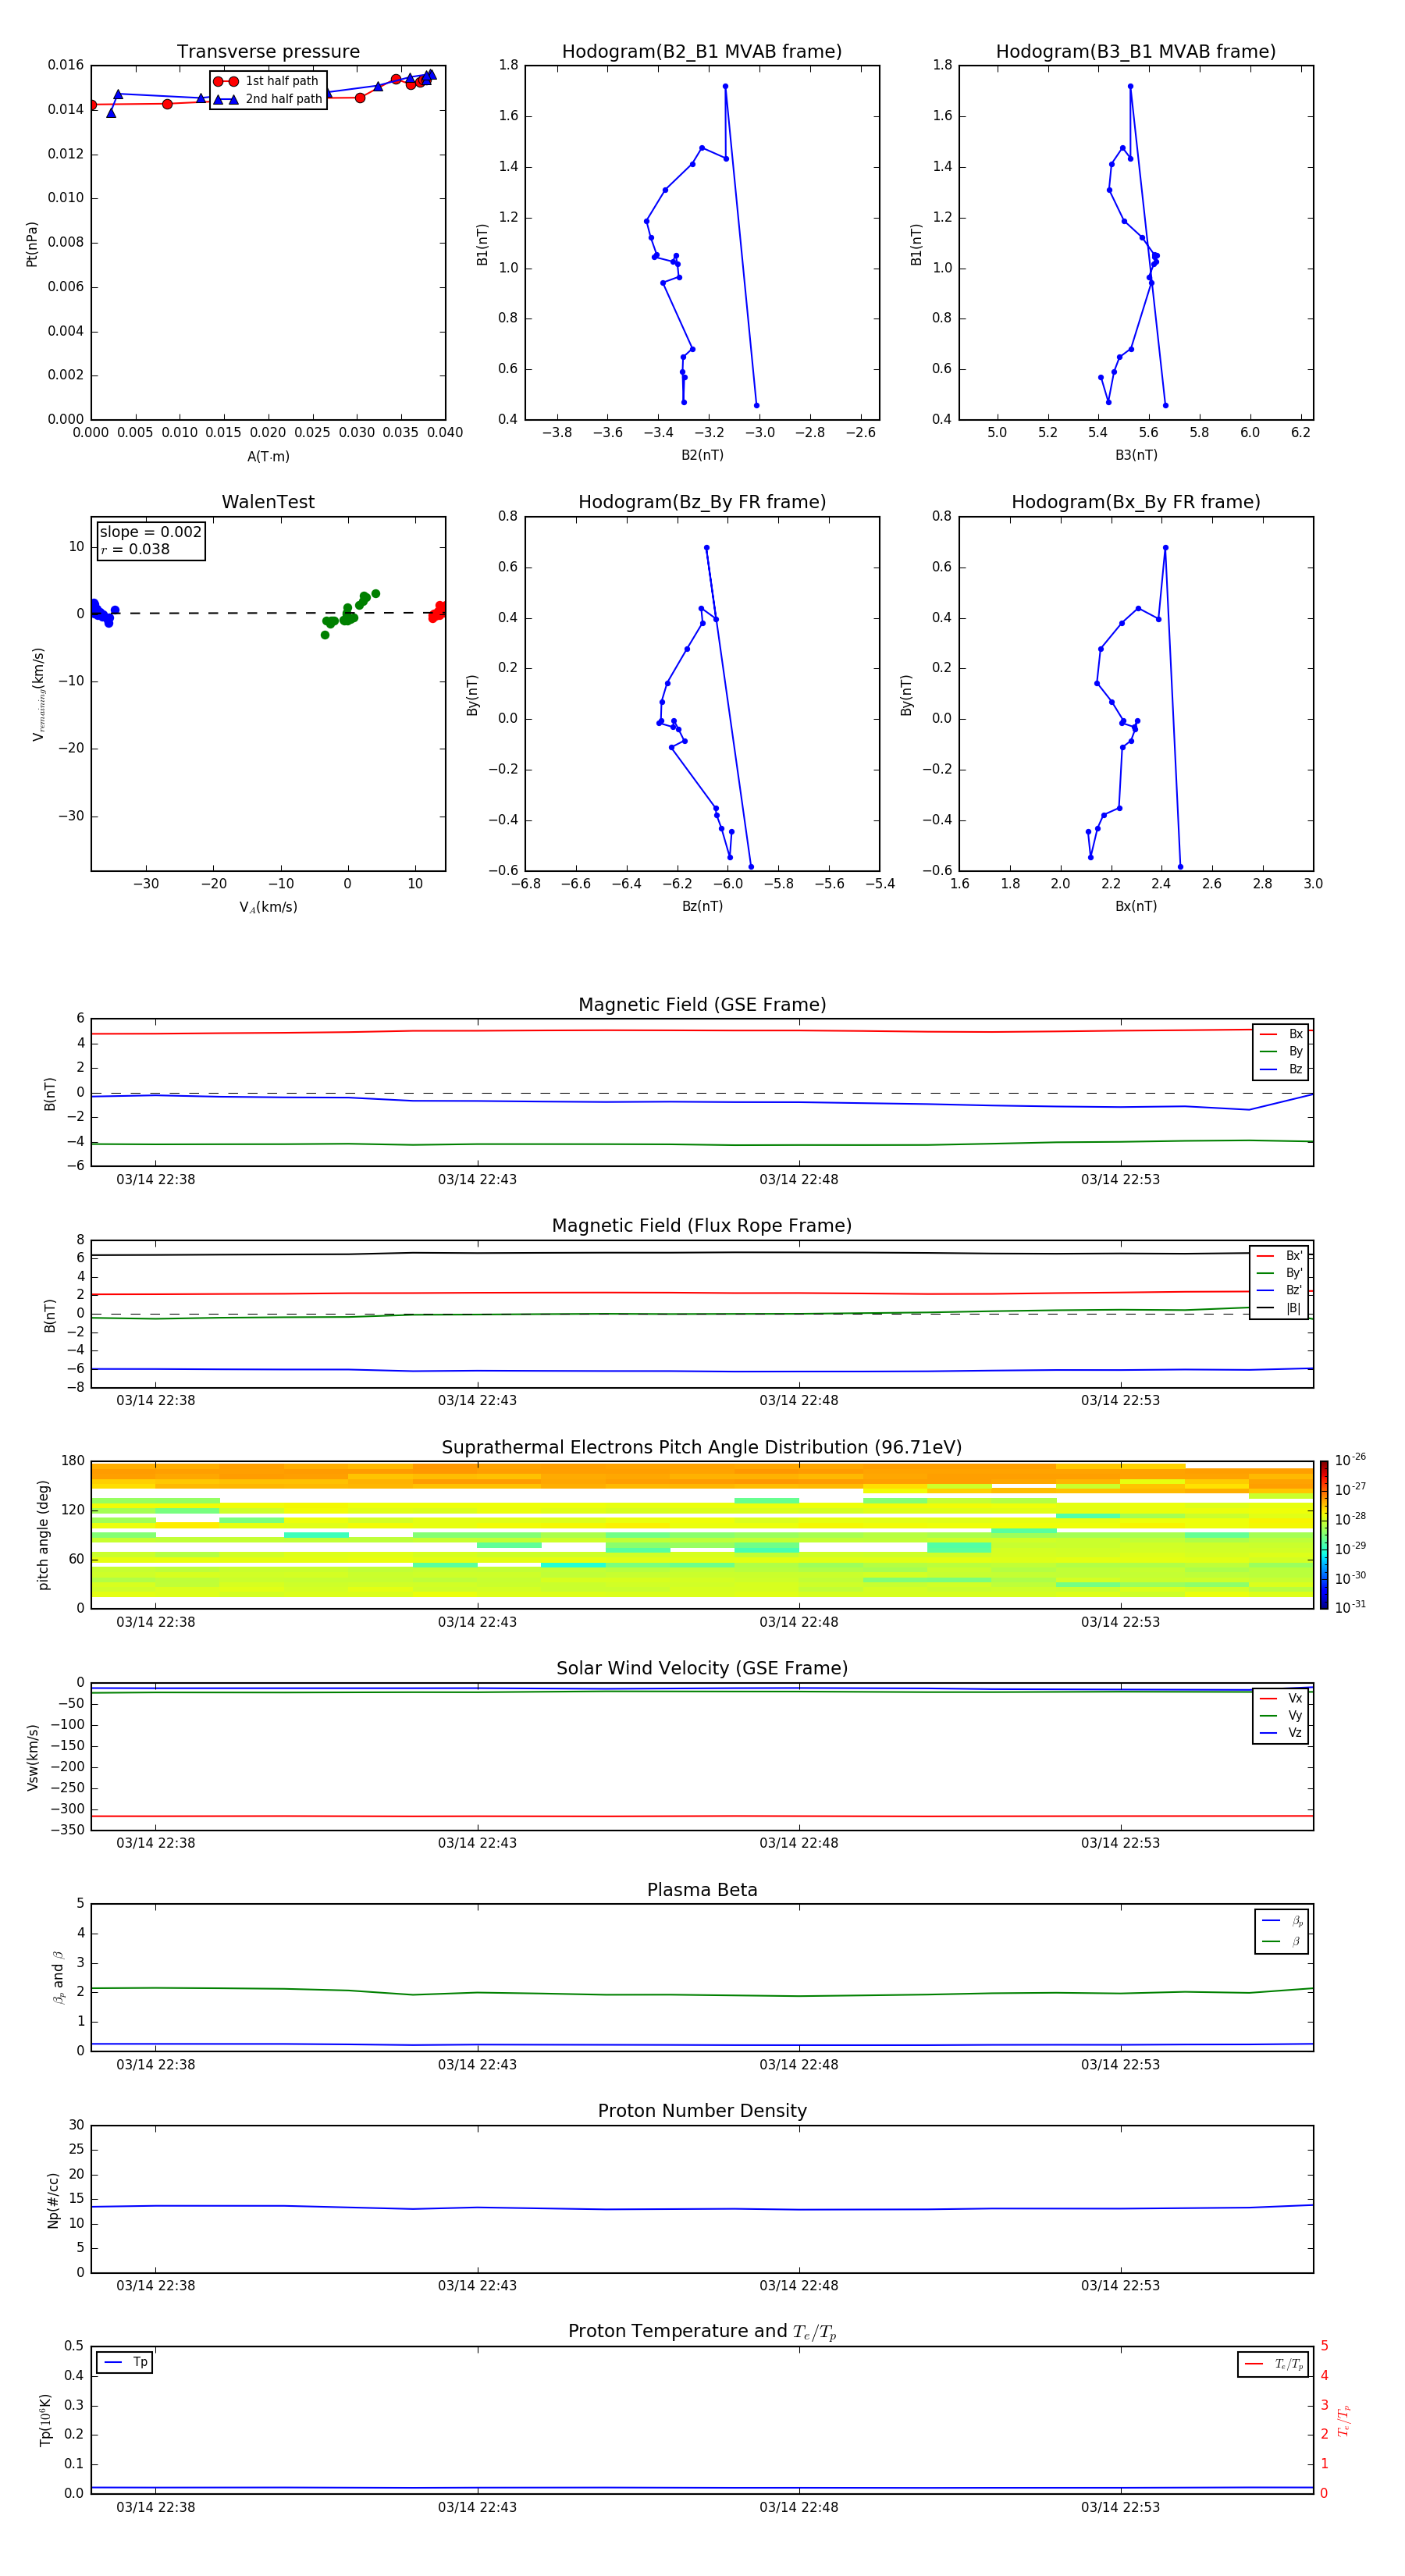Click the "B1(nT)" label of B3_B1 hodogram
1405x2576 pixels.
[x=916, y=244]
